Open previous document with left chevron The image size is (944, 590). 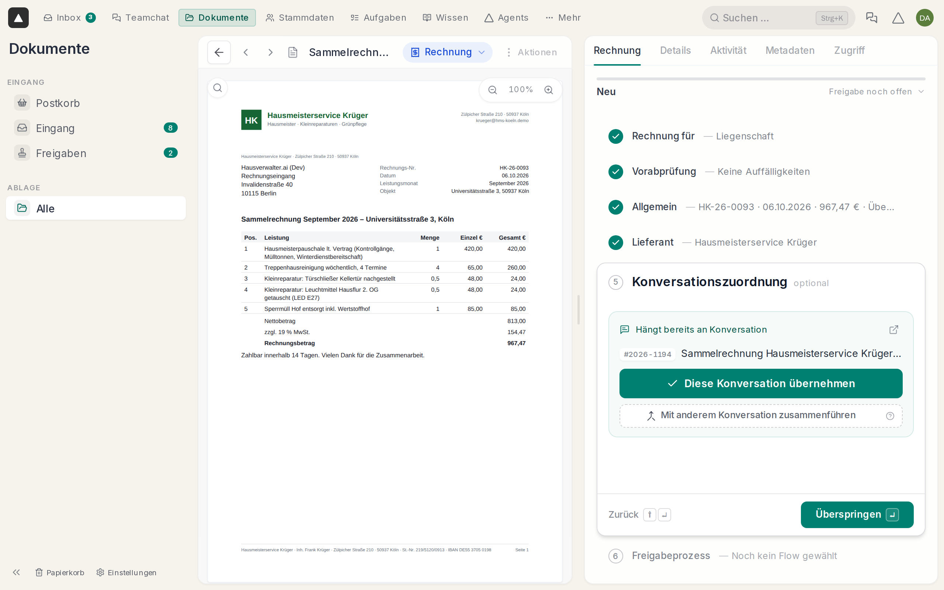(x=246, y=52)
